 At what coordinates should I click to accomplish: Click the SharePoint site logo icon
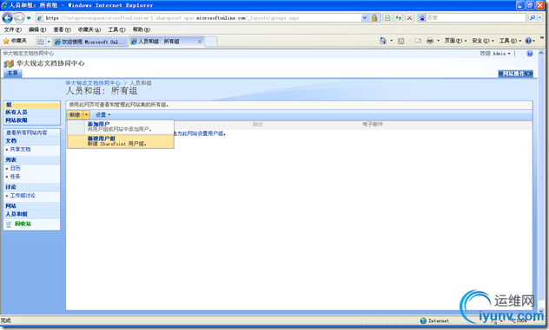9,63
